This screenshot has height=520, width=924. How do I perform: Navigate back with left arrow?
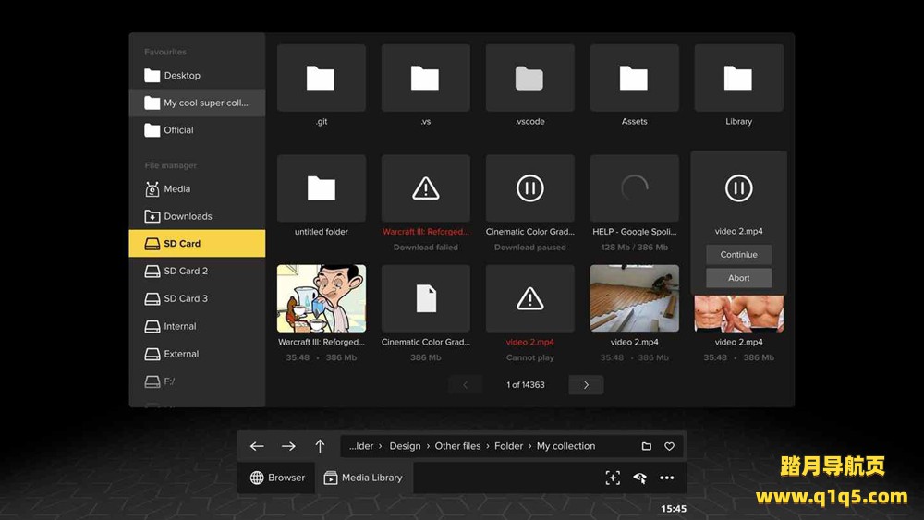[x=257, y=446]
